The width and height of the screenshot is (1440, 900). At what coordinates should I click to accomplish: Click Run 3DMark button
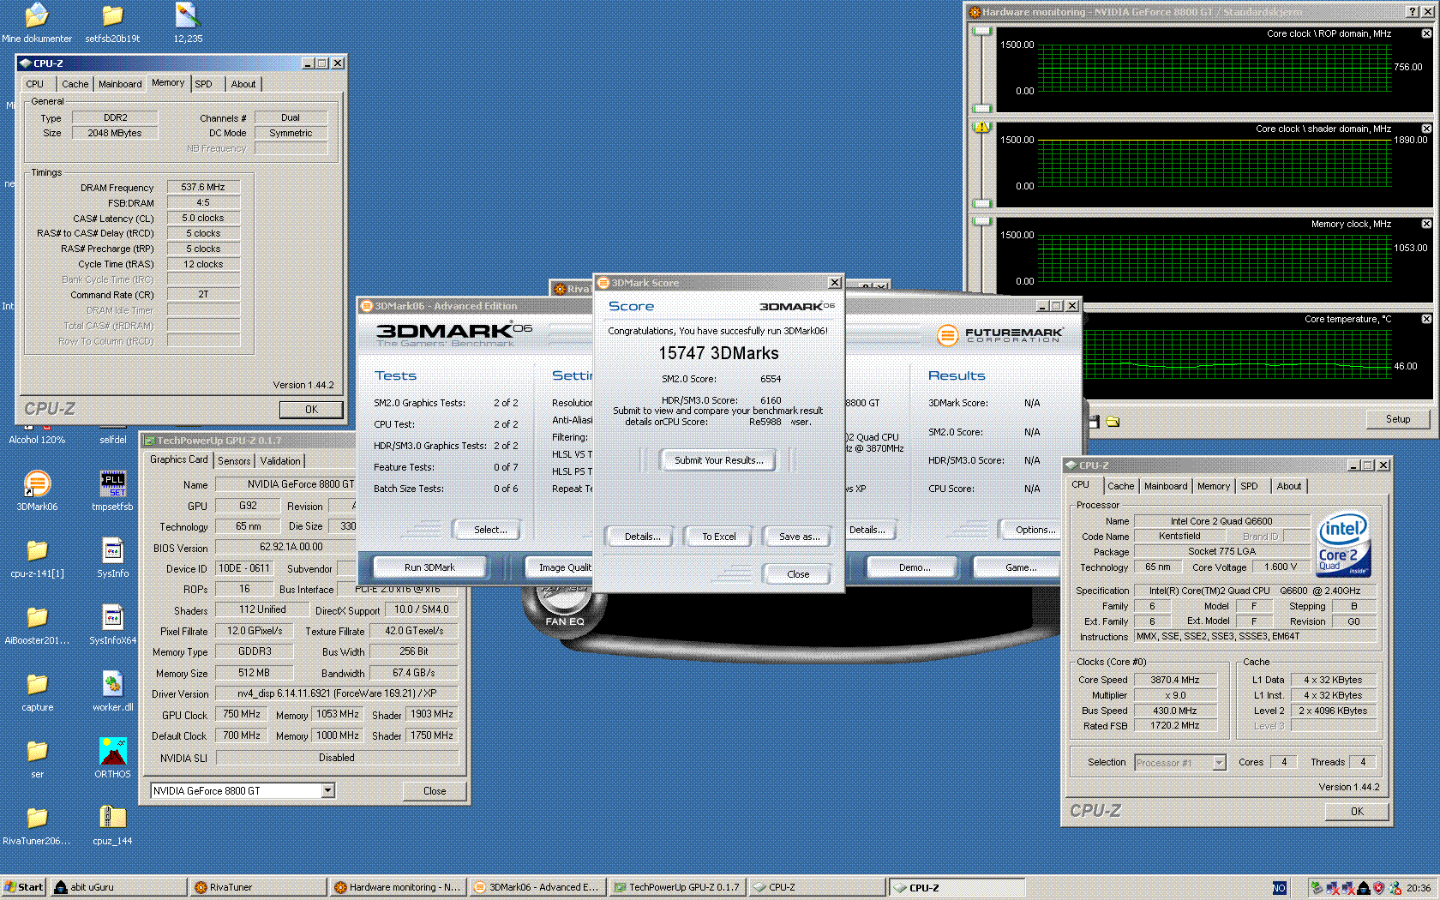pyautogui.click(x=429, y=567)
